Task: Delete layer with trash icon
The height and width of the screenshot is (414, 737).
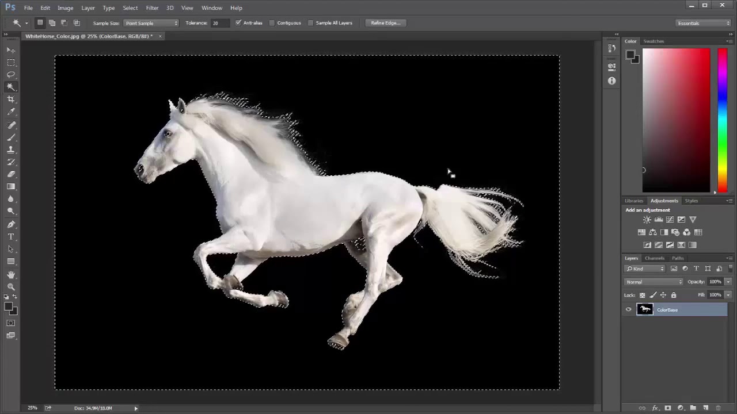Action: pyautogui.click(x=718, y=408)
